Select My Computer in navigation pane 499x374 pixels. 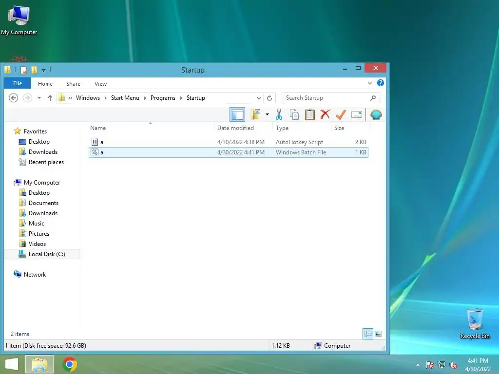click(37, 182)
